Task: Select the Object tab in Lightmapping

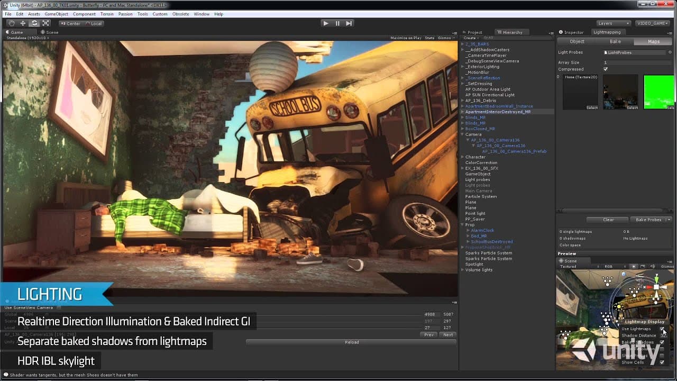Action: (577, 41)
